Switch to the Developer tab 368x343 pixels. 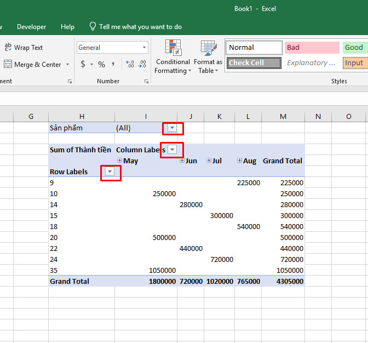point(31,27)
